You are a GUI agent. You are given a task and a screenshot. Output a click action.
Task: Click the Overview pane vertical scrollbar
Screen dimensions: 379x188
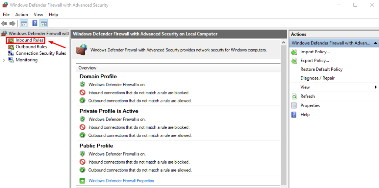coord(284,122)
